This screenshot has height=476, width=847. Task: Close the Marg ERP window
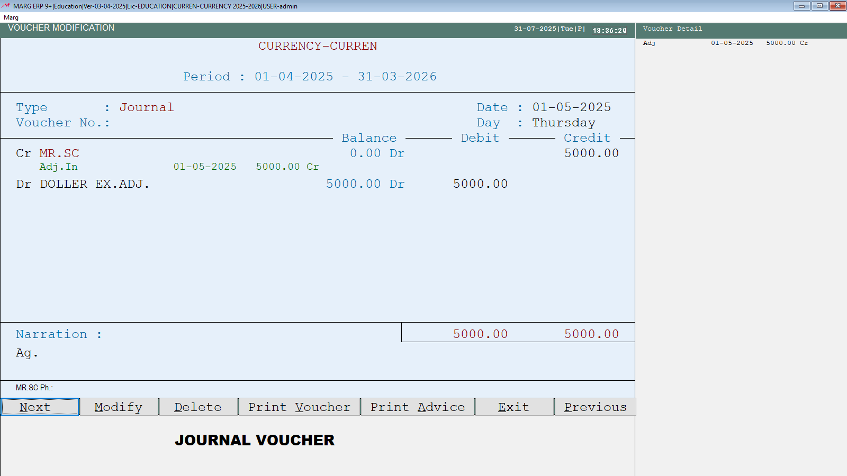(x=837, y=6)
